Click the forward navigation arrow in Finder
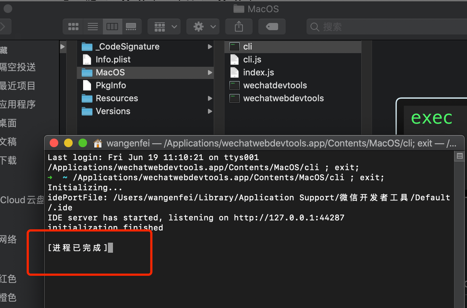467x308 pixels. pos(4,27)
